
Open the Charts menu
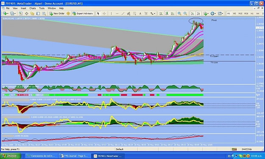(x=33, y=8)
